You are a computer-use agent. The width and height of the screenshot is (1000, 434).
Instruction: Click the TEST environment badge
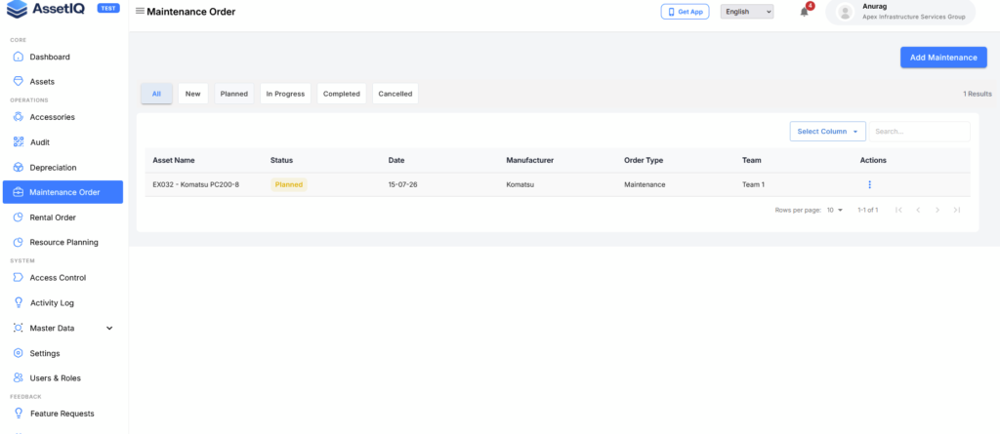[x=108, y=8]
